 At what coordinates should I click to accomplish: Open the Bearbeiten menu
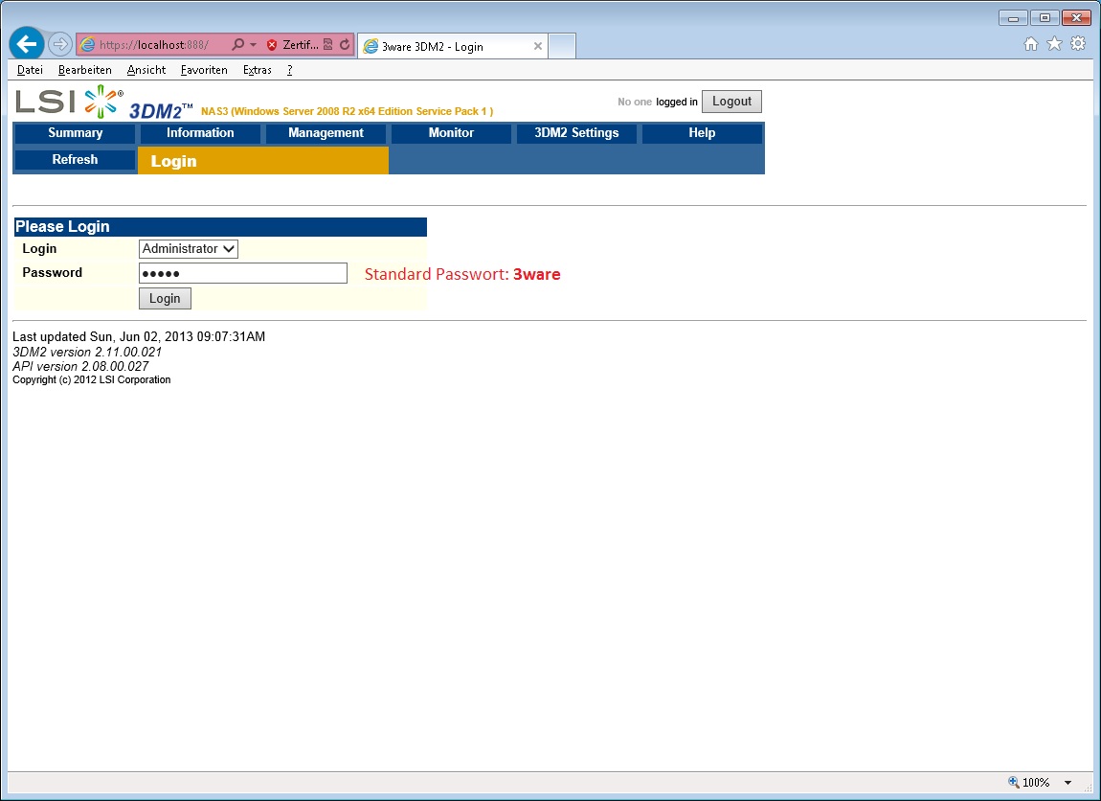(85, 70)
